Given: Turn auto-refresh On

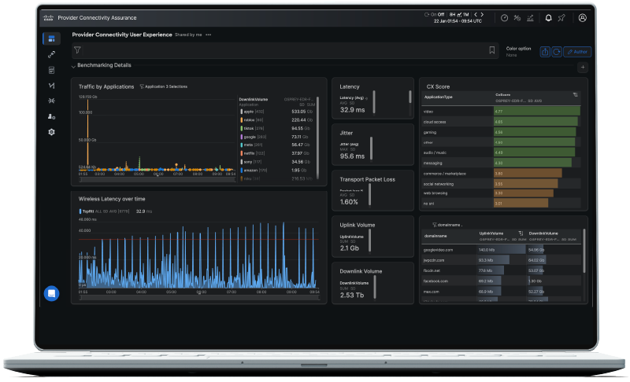Looking at the screenshot, I should [434, 14].
